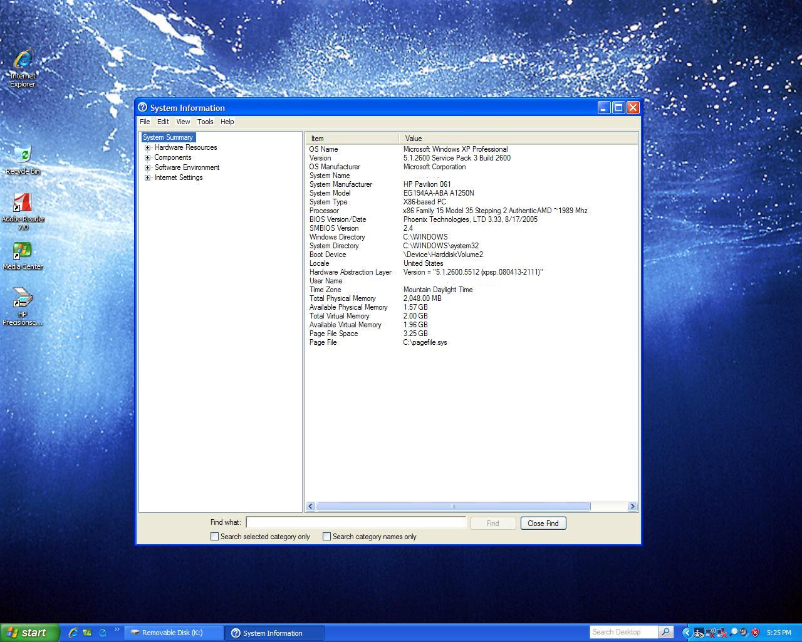Minimize the System Information window

pyautogui.click(x=604, y=107)
